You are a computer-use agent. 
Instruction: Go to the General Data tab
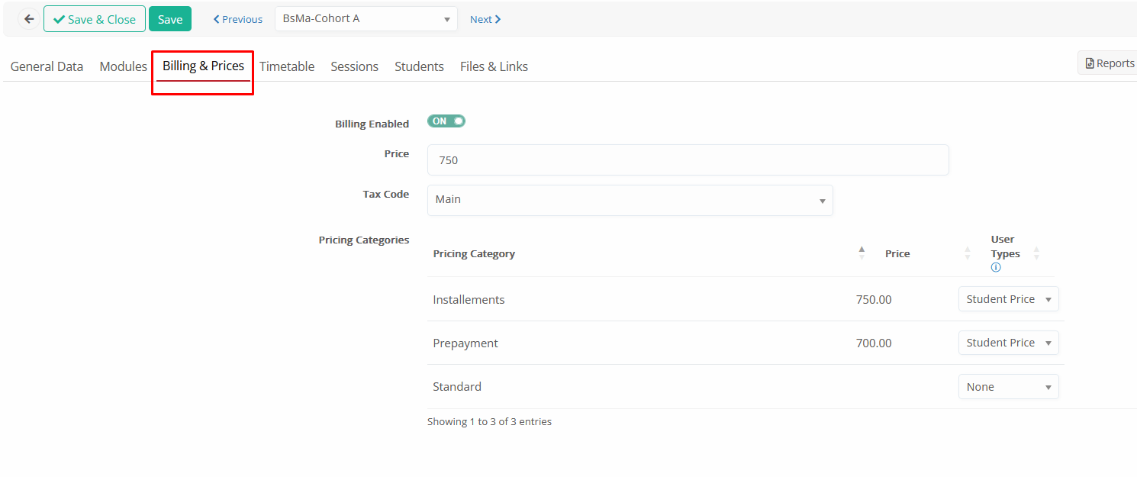pos(47,66)
